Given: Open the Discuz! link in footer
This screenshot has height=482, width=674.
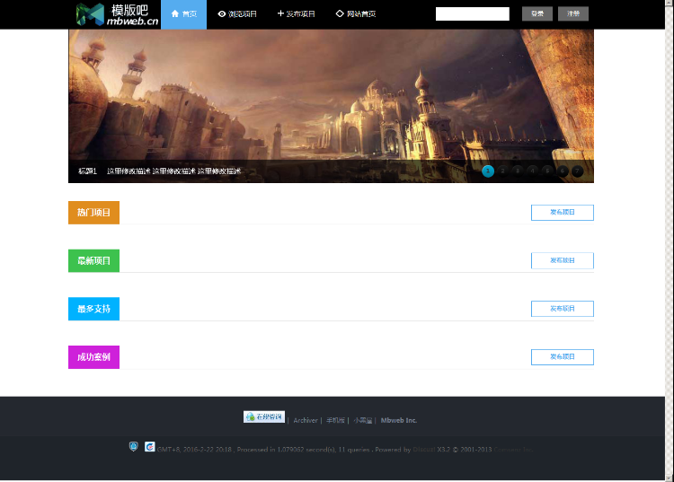Looking at the screenshot, I should pyautogui.click(x=424, y=450).
